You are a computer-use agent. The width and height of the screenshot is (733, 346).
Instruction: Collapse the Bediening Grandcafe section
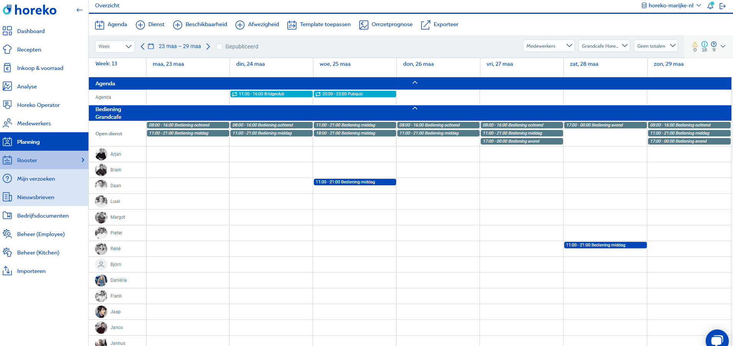[x=415, y=108]
